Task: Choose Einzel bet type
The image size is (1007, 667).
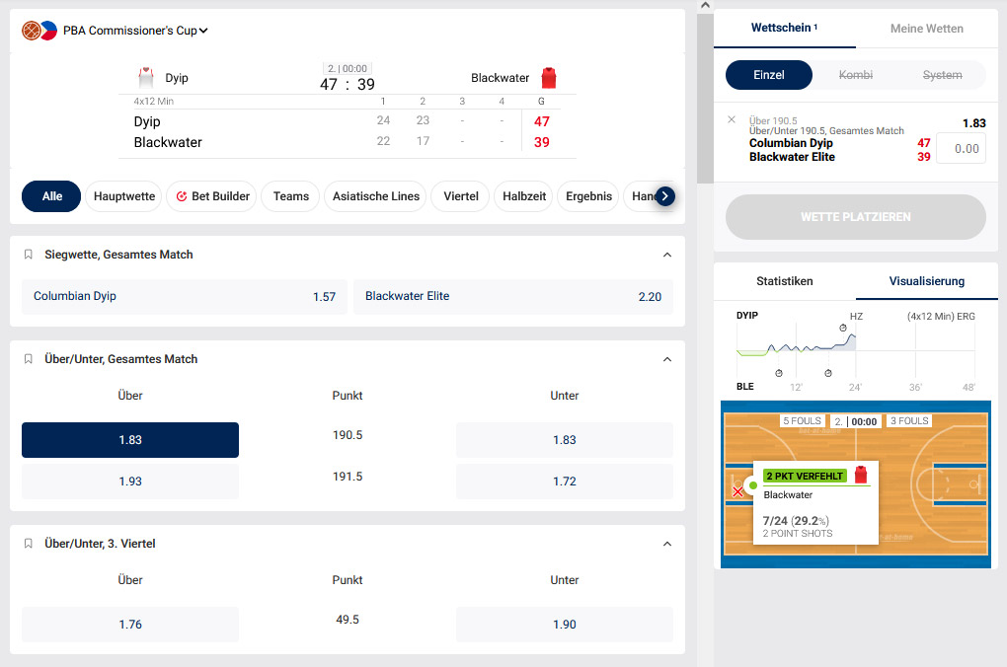Action: click(x=769, y=75)
